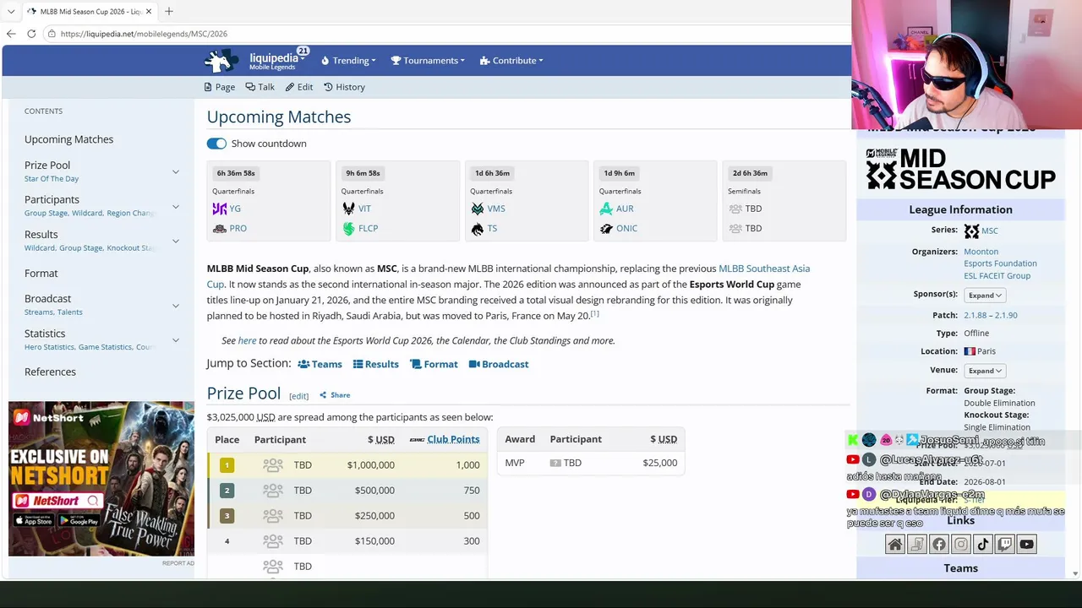The width and height of the screenshot is (1082, 608).
Task: Click the infobox scrollbar down arrow
Action: pyautogui.click(x=1074, y=573)
